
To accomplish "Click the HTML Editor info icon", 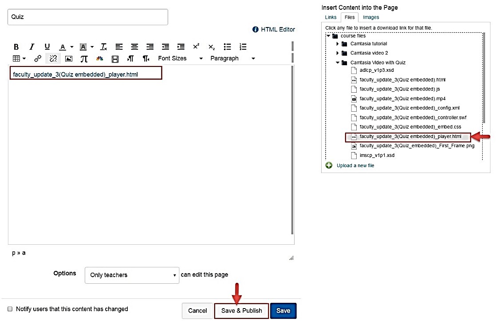I will click(255, 29).
